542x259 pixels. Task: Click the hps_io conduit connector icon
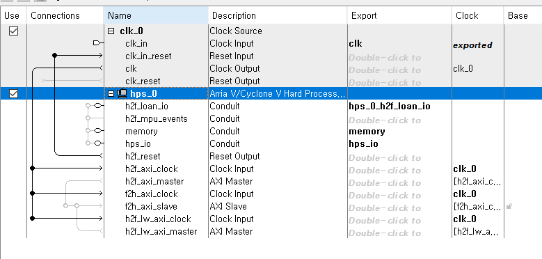pos(99,143)
